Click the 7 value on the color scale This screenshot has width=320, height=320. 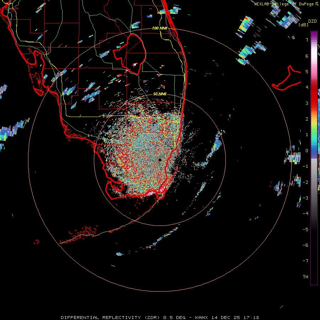[307, 40]
